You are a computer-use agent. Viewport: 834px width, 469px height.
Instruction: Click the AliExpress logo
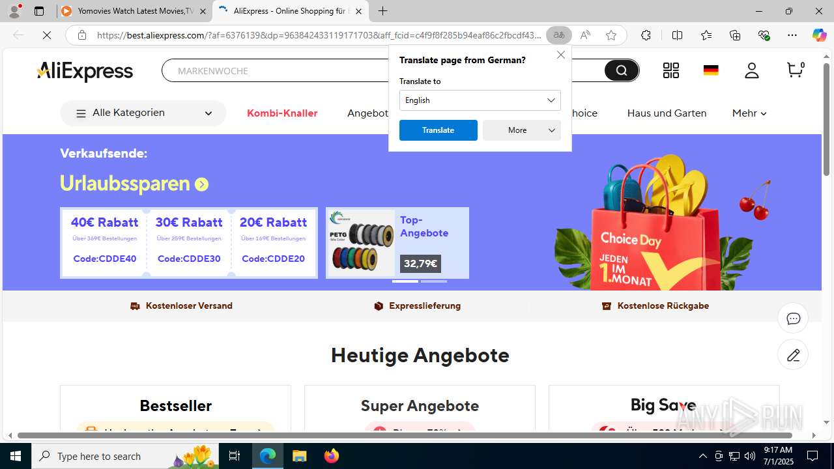(85, 71)
